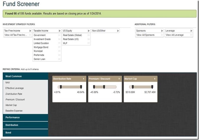Open the Bond criteria section
This screenshot has height=140, width=199.
click(25, 133)
